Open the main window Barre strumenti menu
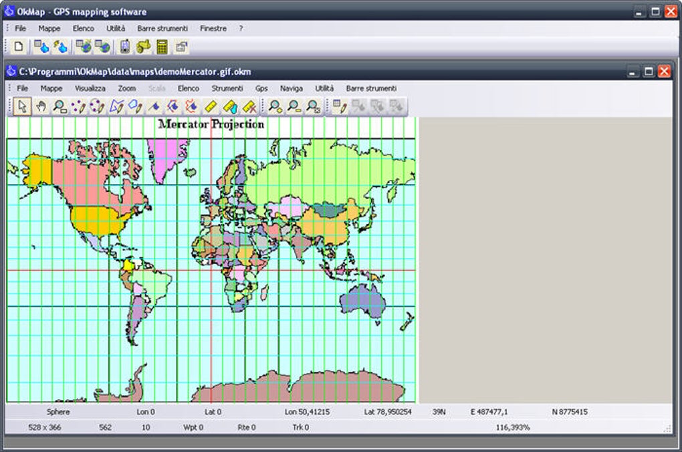 pyautogui.click(x=162, y=29)
